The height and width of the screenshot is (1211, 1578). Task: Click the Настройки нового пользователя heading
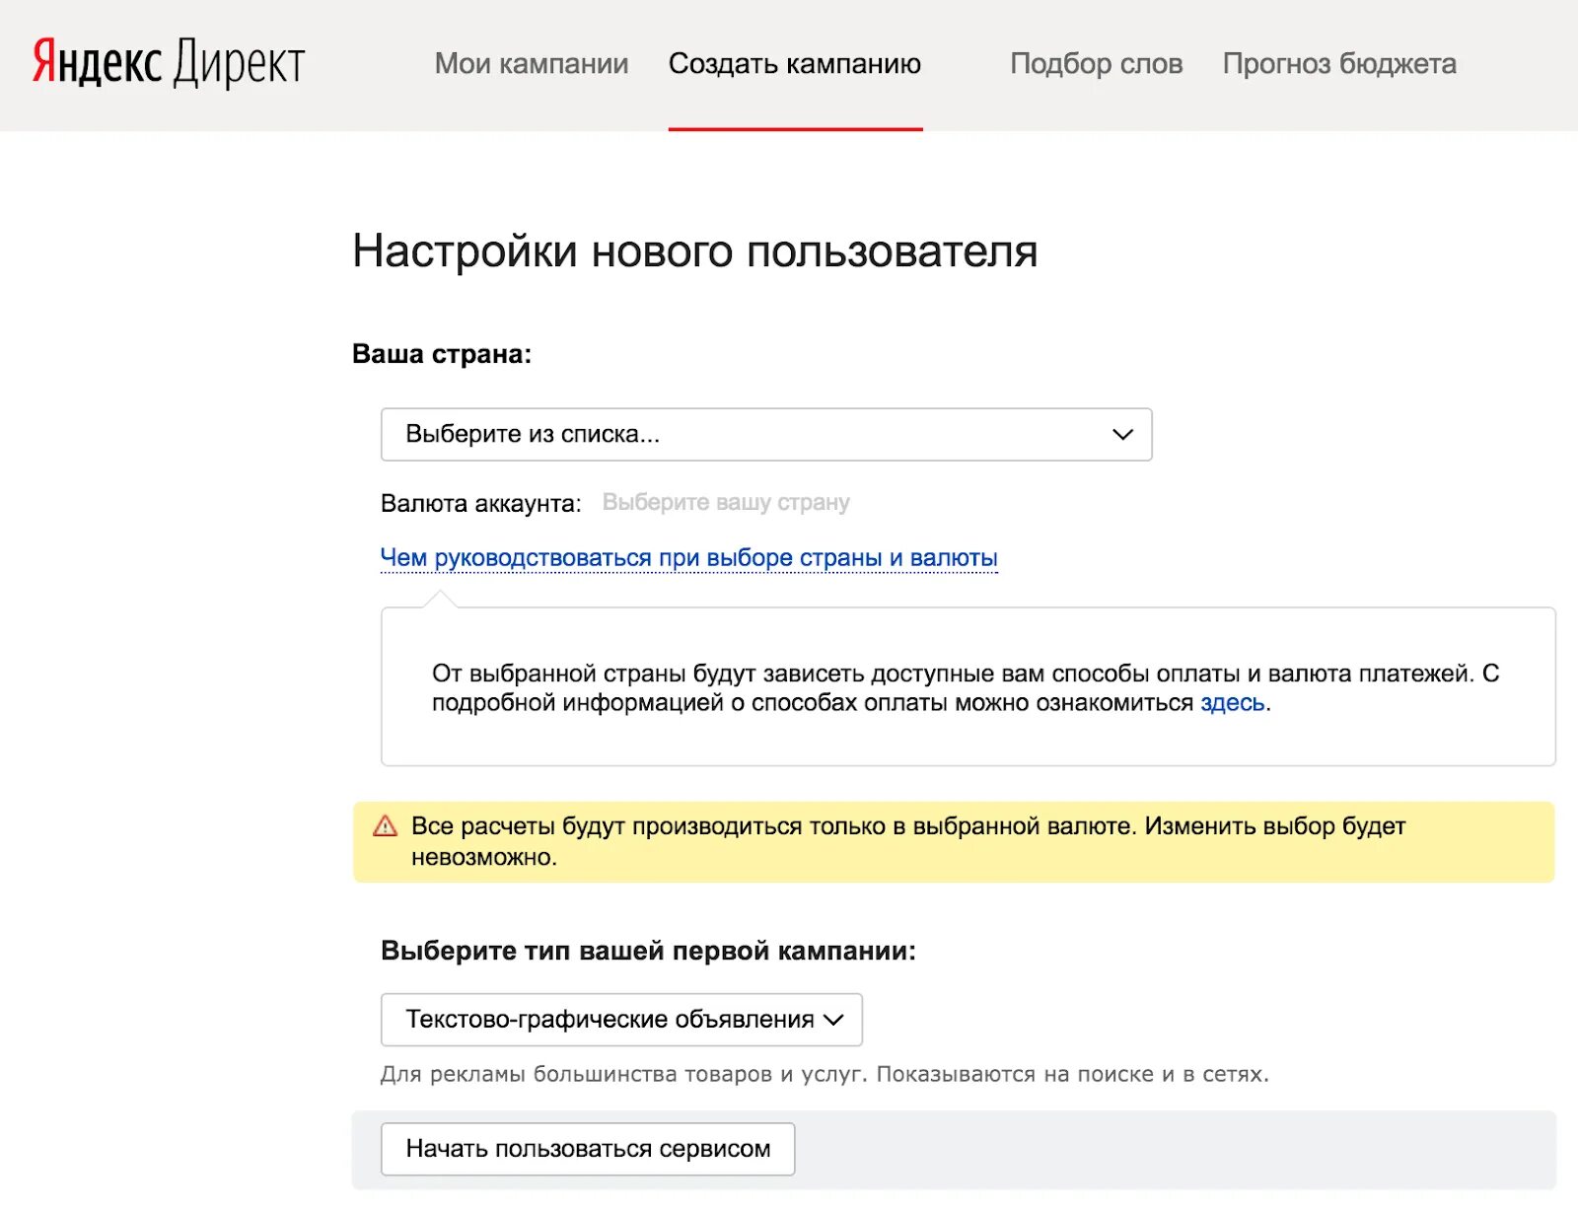tap(695, 251)
